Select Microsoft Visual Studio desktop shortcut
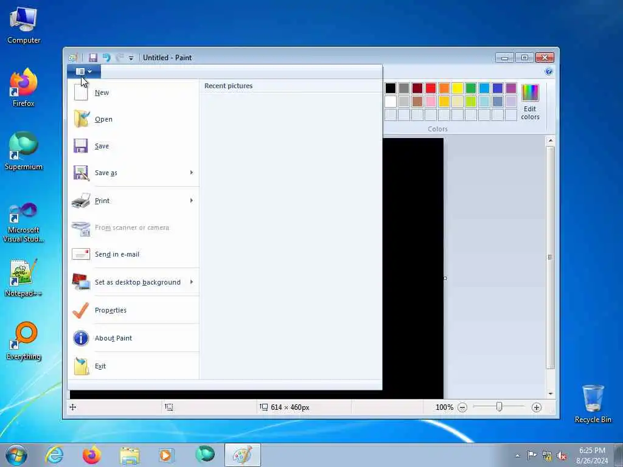The height and width of the screenshot is (467, 623). click(24, 223)
